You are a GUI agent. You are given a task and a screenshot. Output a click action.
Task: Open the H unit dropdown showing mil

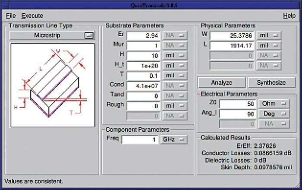[175, 55]
